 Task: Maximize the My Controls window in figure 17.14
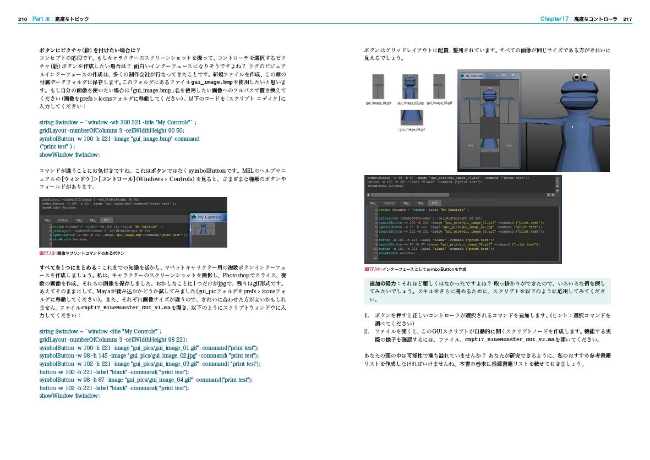(504, 75)
